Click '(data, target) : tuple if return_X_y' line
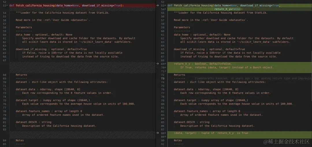 tap(211, 133)
